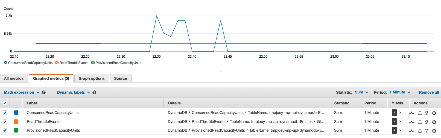Set ProvisionedReadCapacityUnits to left Y axis

(394, 130)
